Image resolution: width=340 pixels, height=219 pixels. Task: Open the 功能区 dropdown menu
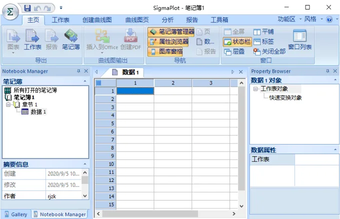click(289, 19)
